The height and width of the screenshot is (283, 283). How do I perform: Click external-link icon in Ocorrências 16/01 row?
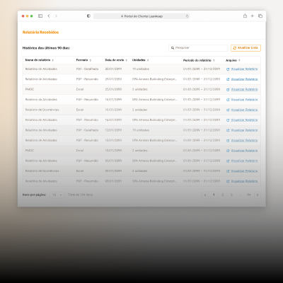228,110
